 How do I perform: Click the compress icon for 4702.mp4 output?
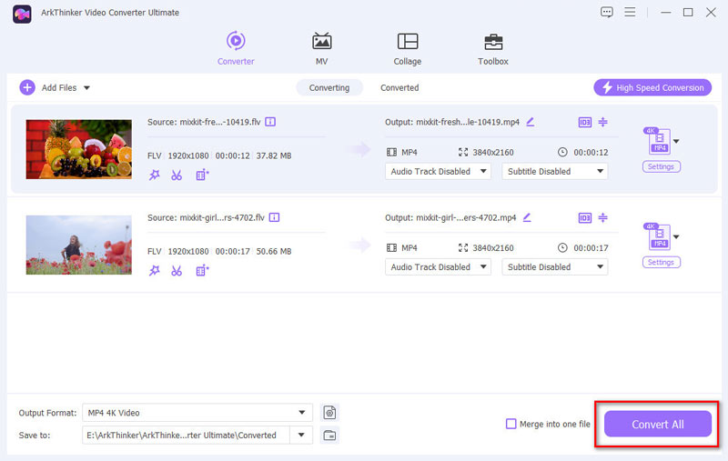click(x=602, y=217)
